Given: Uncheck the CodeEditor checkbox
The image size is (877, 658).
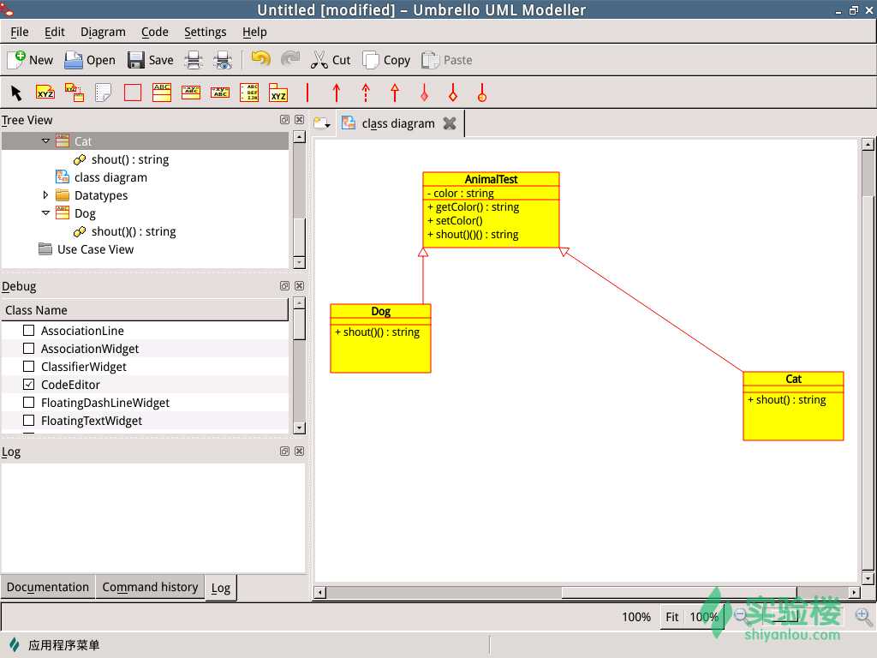Looking at the screenshot, I should click(28, 385).
